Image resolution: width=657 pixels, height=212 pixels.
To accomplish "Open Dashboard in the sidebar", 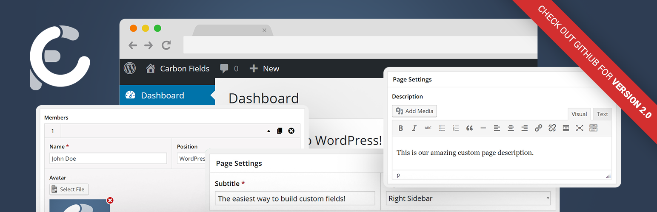I will coord(167,95).
